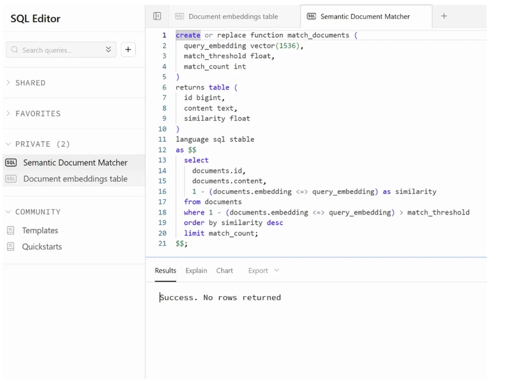Click SQL icon beside Semantic Document Matcher in sidebar
Screen dimensions: 511x392
(11, 163)
